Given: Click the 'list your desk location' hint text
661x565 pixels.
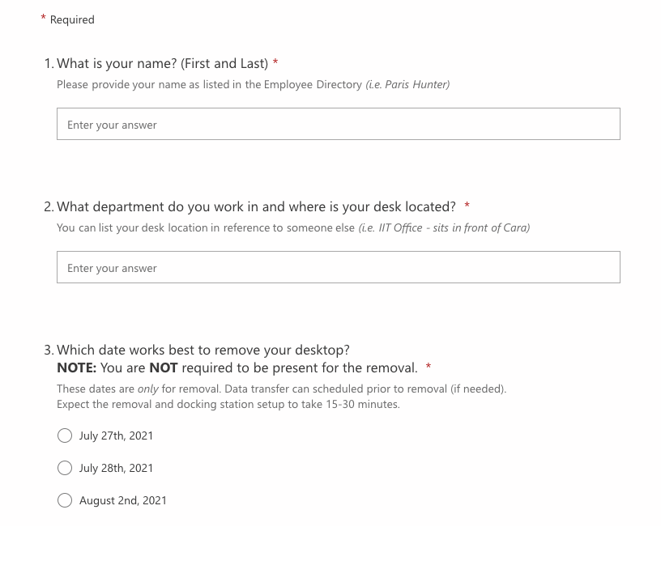Looking at the screenshot, I should (x=206, y=227).
